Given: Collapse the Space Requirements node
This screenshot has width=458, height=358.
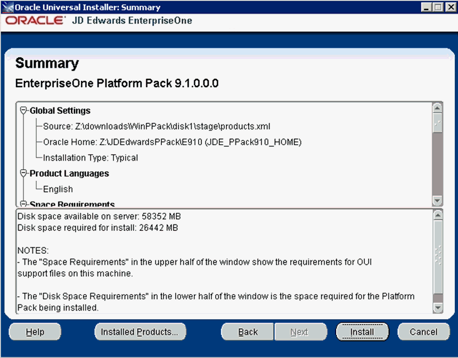Looking at the screenshot, I should pos(23,204).
